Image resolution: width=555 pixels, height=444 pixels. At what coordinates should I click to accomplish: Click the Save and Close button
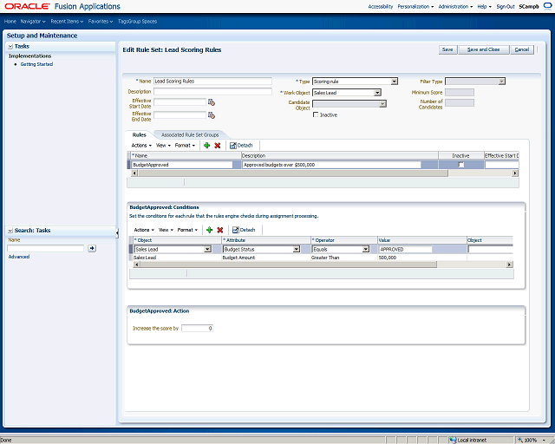[x=484, y=49]
